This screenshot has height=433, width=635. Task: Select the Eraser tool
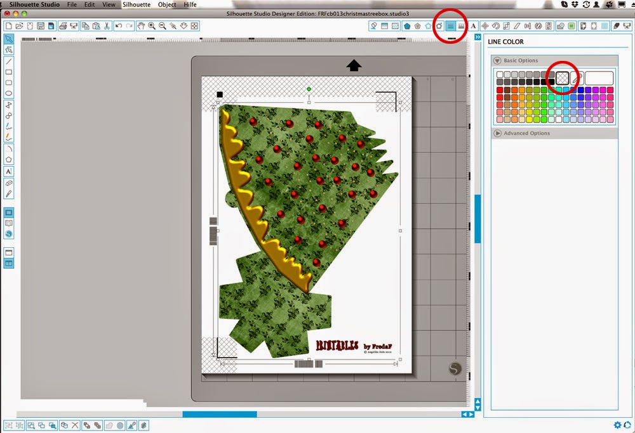coord(8,183)
